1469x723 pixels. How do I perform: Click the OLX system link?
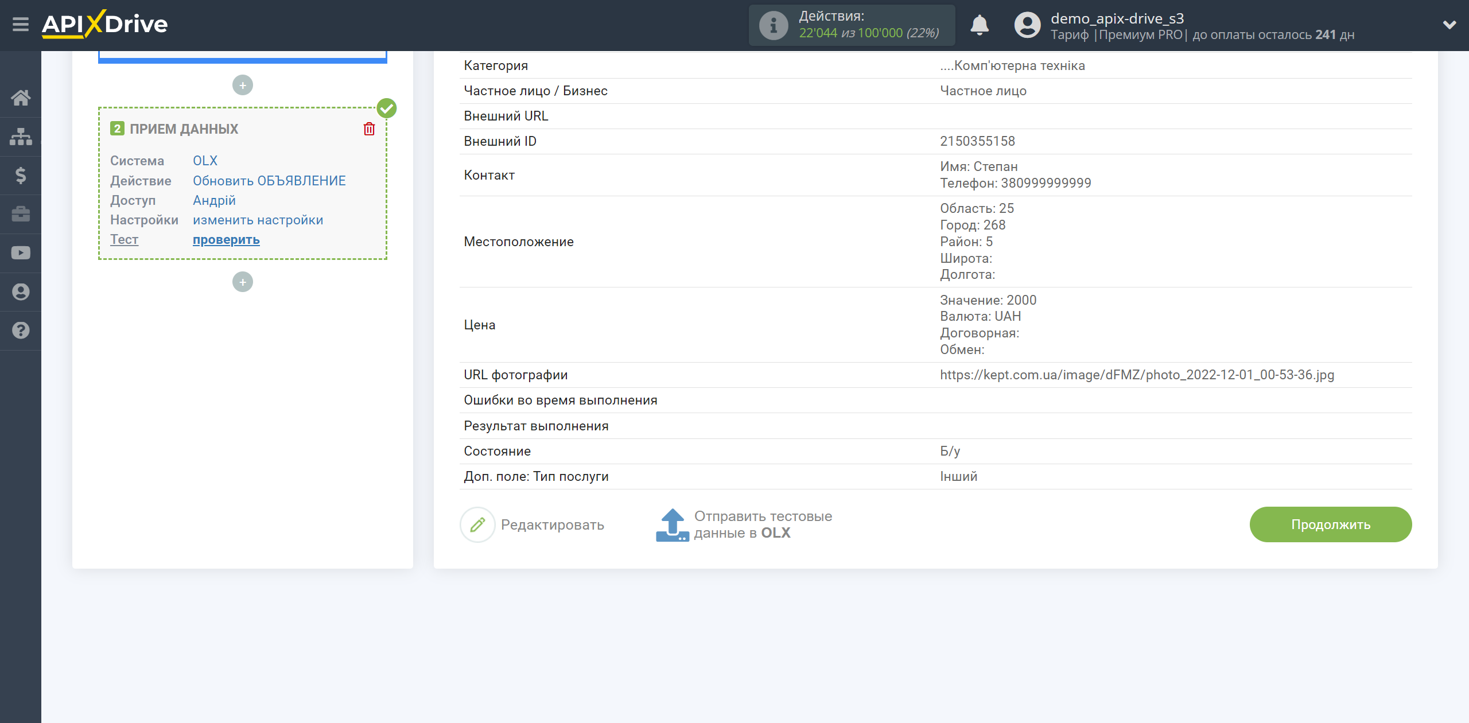(x=205, y=161)
